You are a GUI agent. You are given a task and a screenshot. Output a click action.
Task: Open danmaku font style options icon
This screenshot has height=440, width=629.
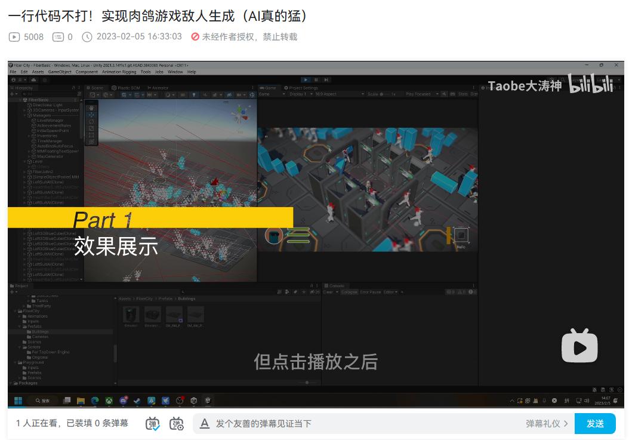(205, 423)
